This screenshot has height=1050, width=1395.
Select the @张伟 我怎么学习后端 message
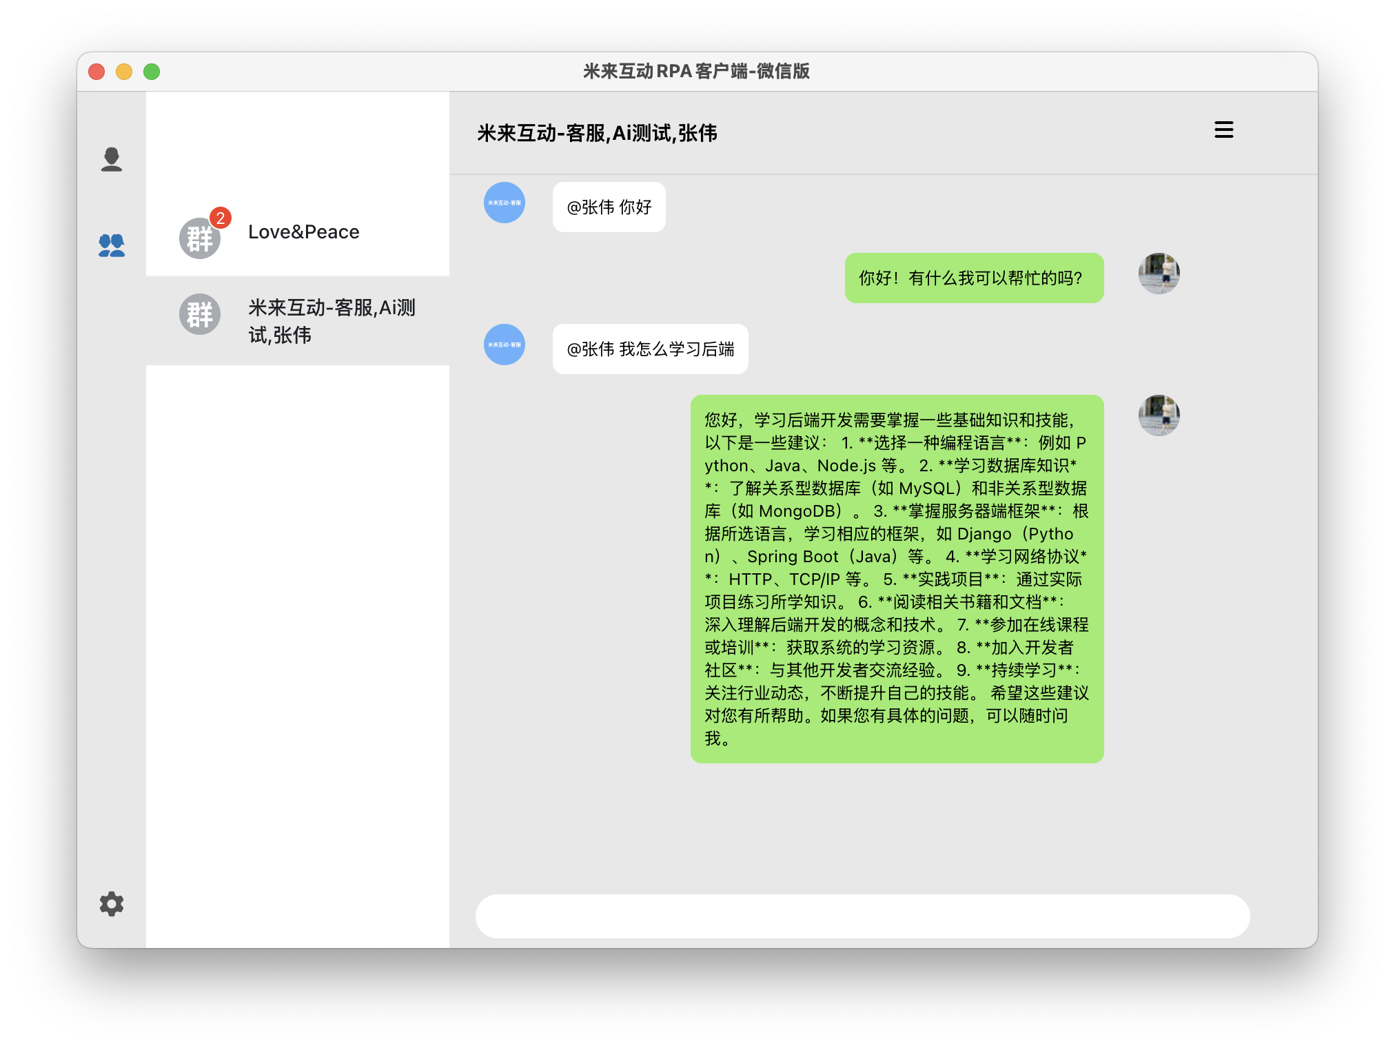click(x=650, y=349)
